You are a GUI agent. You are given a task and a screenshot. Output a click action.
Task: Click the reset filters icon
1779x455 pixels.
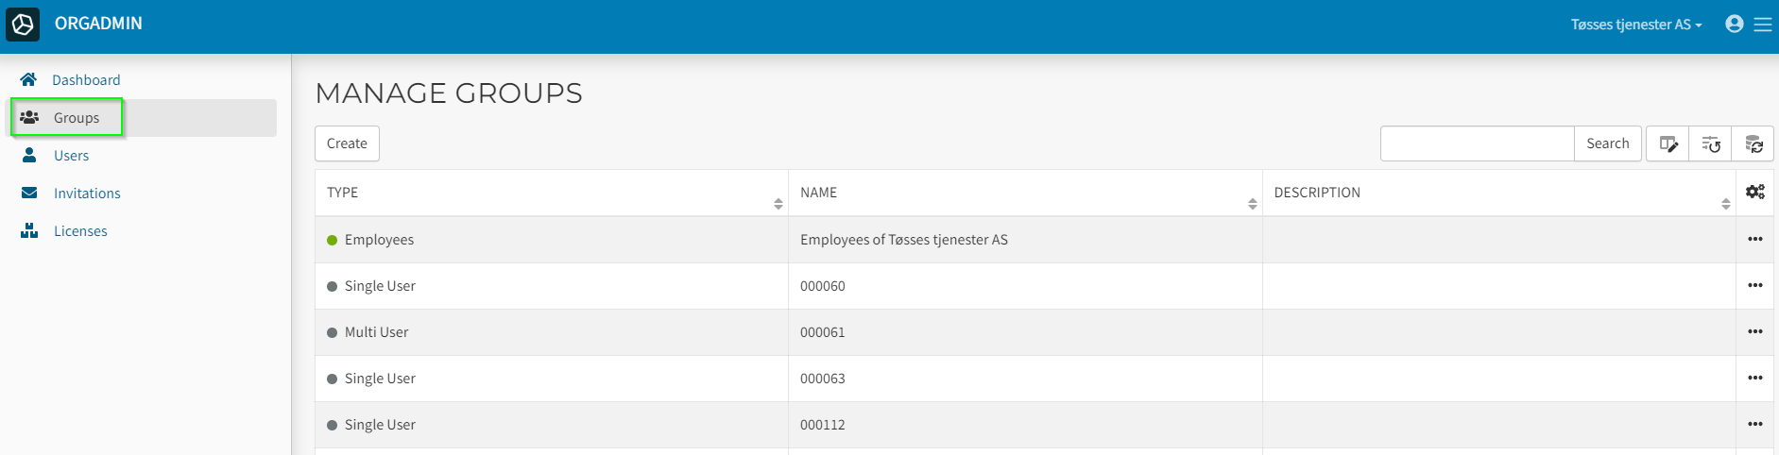[1711, 144]
